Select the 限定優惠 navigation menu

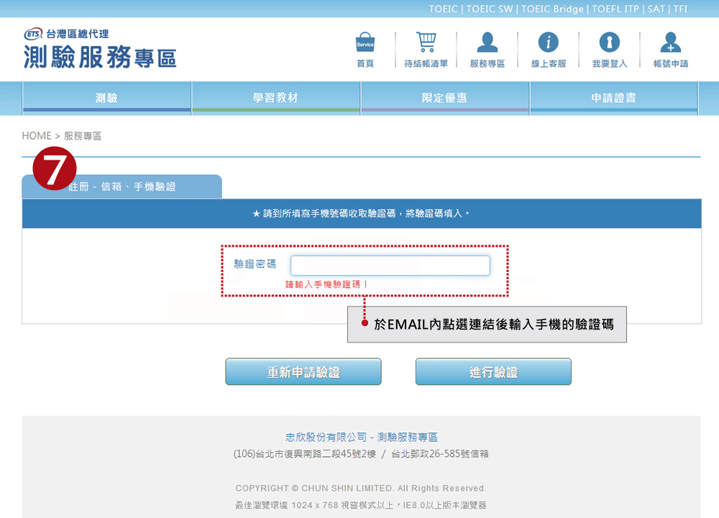point(444,98)
